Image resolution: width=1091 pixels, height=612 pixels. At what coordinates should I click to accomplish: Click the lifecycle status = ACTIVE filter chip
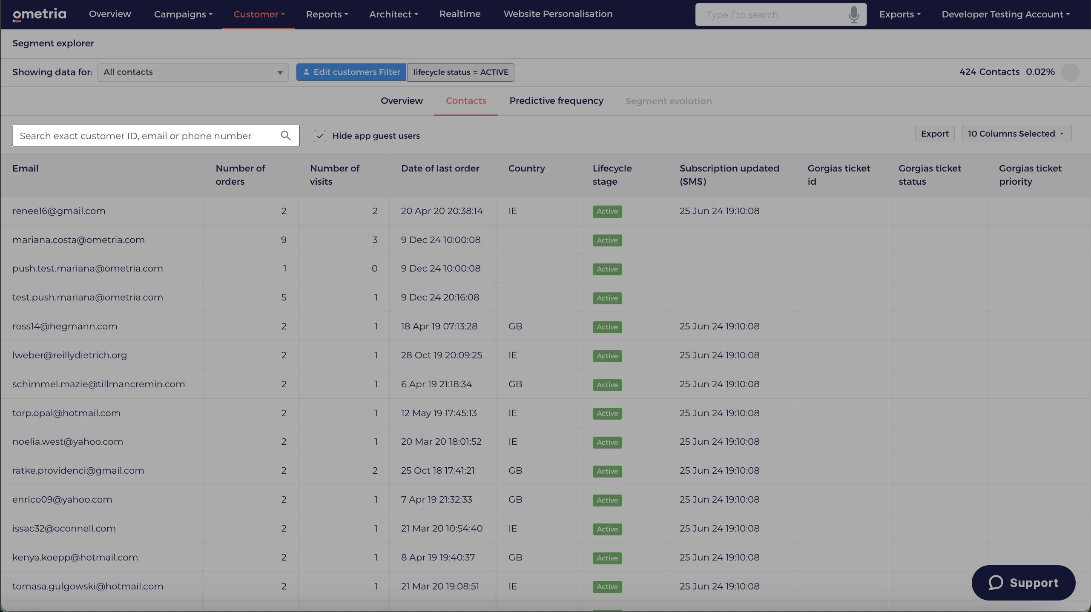pos(461,72)
